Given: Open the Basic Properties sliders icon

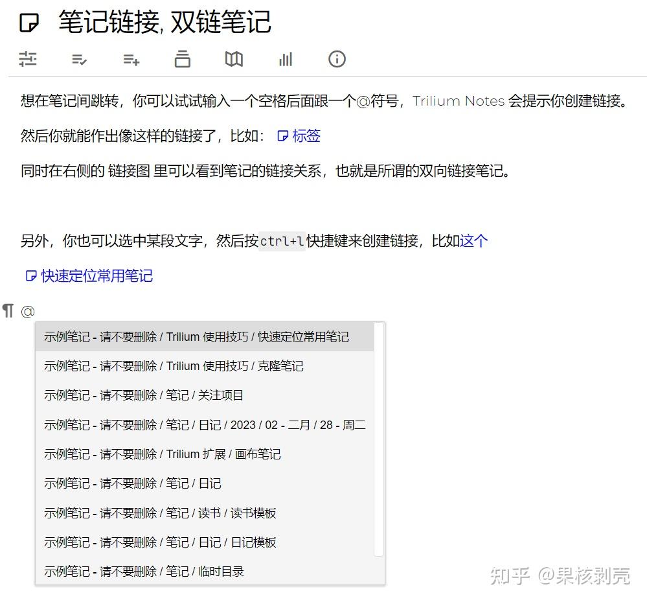Looking at the screenshot, I should [x=28, y=59].
